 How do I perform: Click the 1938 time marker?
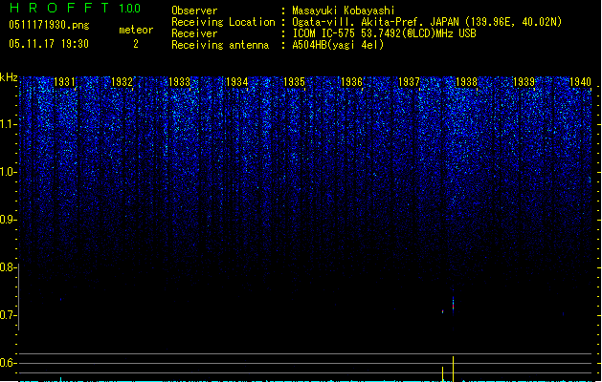[466, 81]
